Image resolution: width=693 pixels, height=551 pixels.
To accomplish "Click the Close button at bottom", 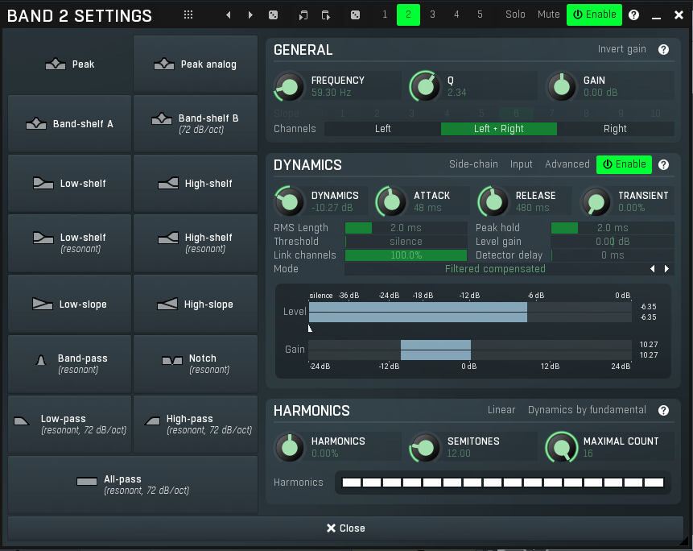I will (345, 528).
